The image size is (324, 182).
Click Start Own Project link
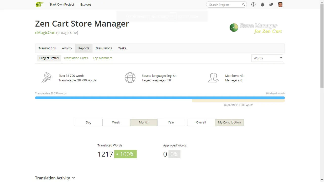[62, 5]
